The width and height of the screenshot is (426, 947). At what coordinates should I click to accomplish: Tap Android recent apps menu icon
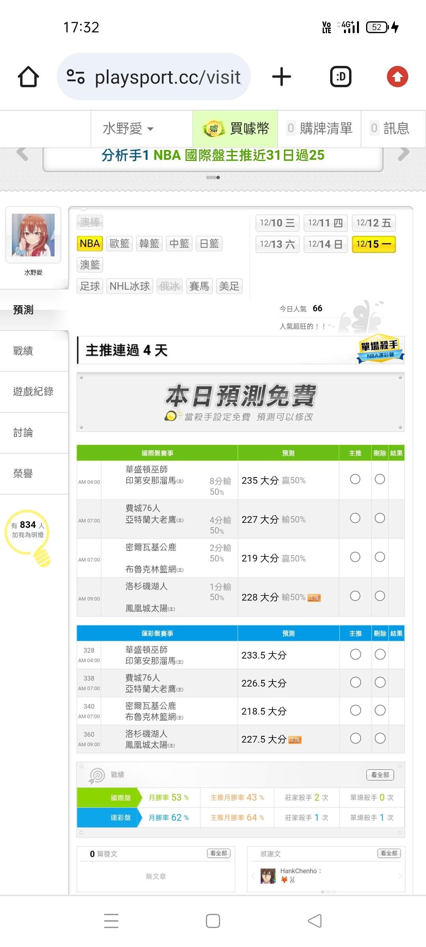(x=111, y=921)
